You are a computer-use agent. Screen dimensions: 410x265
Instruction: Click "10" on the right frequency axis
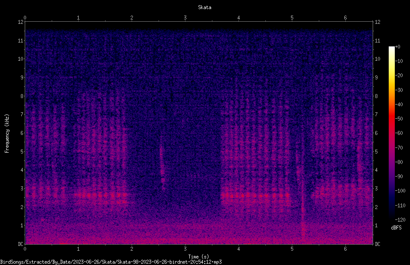(377, 59)
